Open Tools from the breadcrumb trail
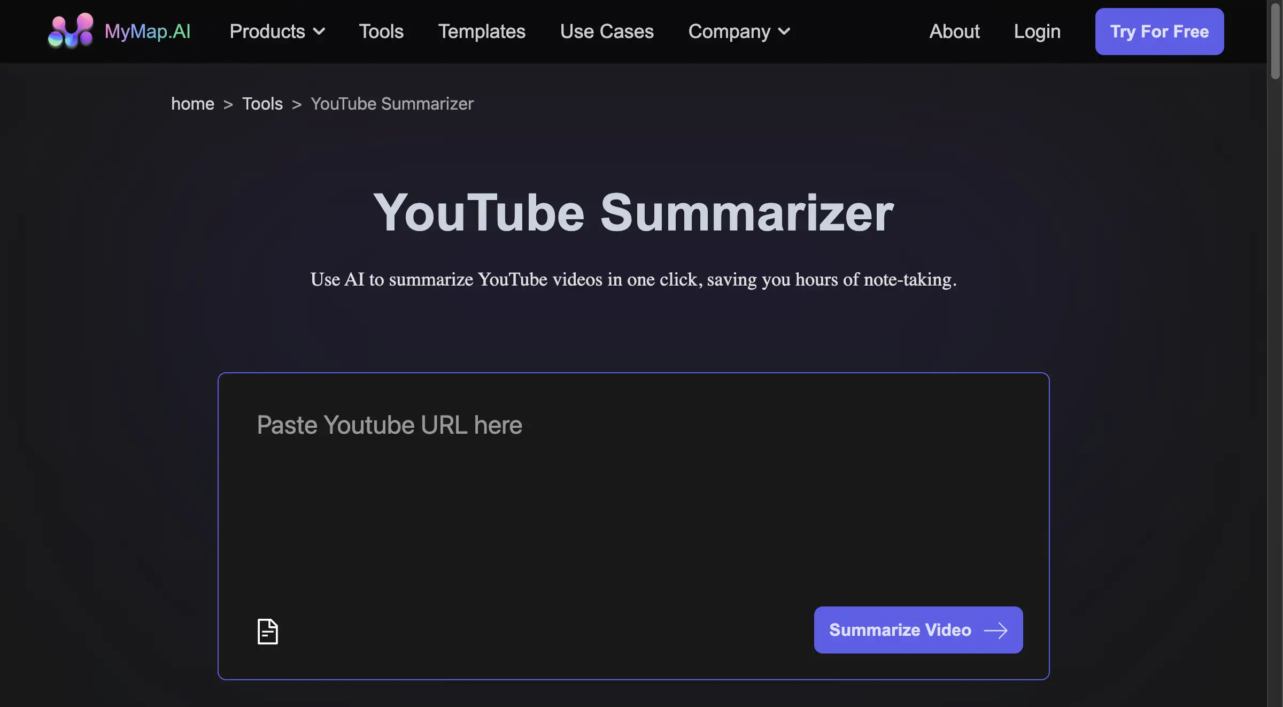 (x=262, y=104)
